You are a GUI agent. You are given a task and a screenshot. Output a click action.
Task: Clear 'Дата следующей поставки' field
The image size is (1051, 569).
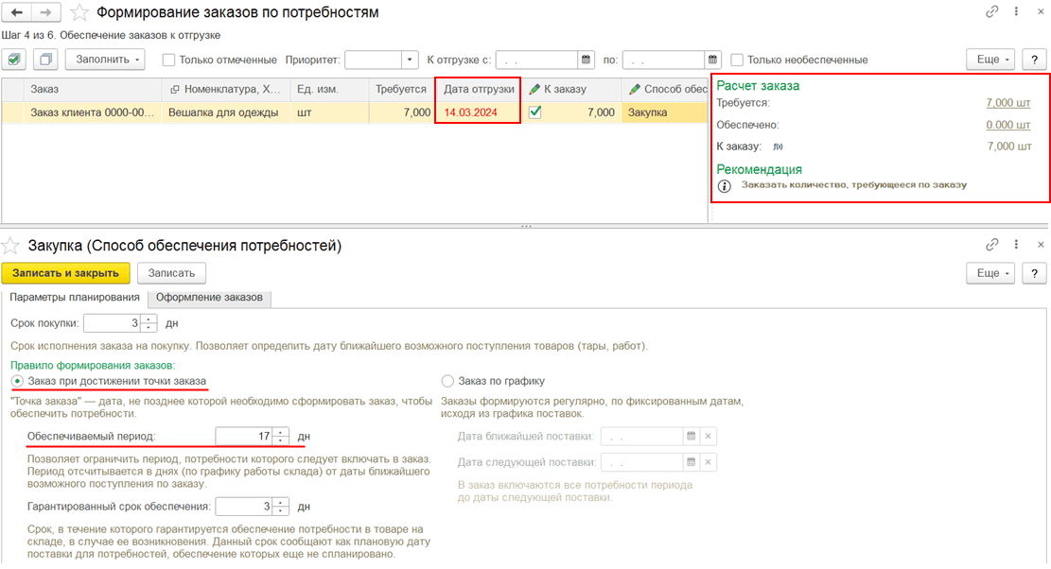(x=708, y=462)
